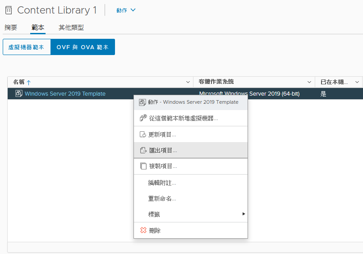
Task: Expand the 名稱 column filter chevron
Action: 188,82
